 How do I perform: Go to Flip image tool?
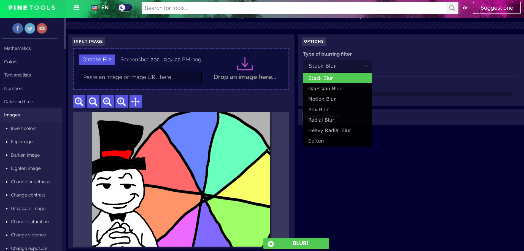22,141
